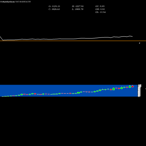Click the open price value O: 1128.15
Screen dimensions: 146x146
click(54, 6)
